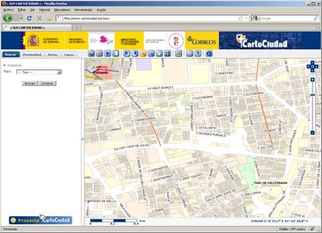Click the ruler measure tool icon
Viewport: 322px width, 233px height.
tap(178, 54)
